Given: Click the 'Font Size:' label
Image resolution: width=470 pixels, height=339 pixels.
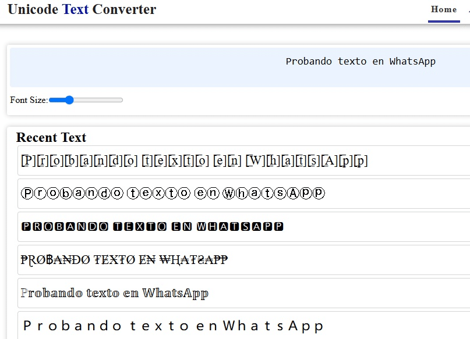Looking at the screenshot, I should (x=29, y=100).
